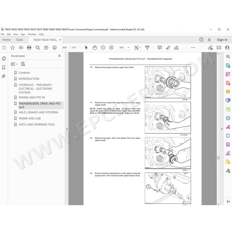232x232 pixels.
Task: Open the Edit menu
Action: coord(9,34)
